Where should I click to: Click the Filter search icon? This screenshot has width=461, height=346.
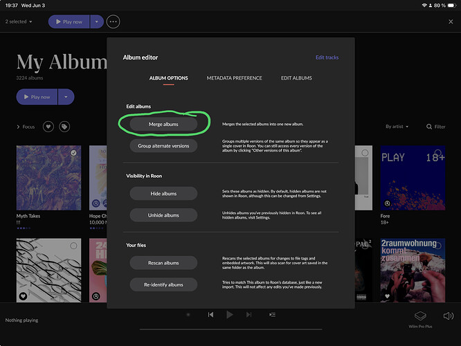tap(429, 127)
